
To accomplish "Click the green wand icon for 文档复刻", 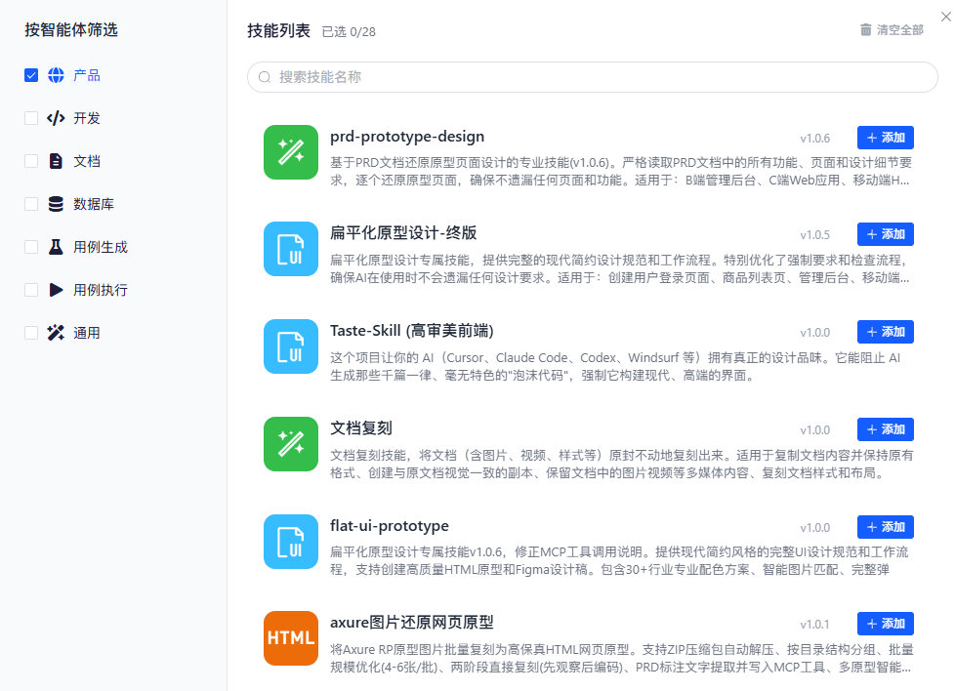I will 291,444.
